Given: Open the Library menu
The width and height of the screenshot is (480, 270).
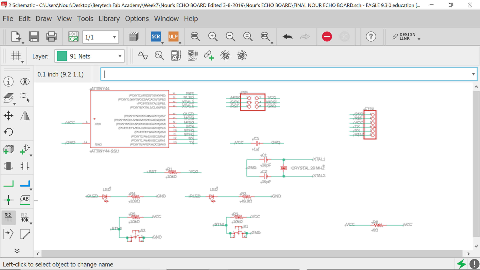Looking at the screenshot, I should click(109, 18).
